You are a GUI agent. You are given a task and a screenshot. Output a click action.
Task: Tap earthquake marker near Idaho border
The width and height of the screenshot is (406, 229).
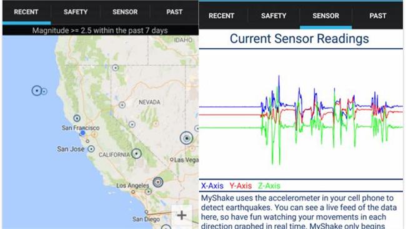pyautogui.click(x=115, y=68)
